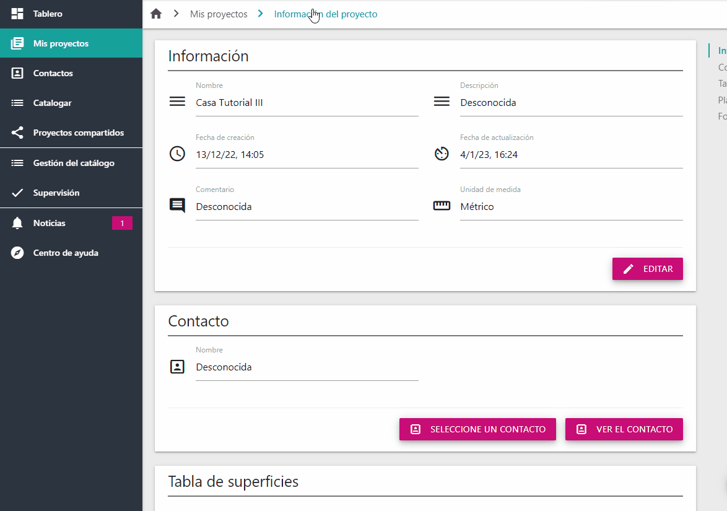Viewport: 727px width, 511px height.
Task: Click the Mis proyectos library icon
Action: (17, 43)
